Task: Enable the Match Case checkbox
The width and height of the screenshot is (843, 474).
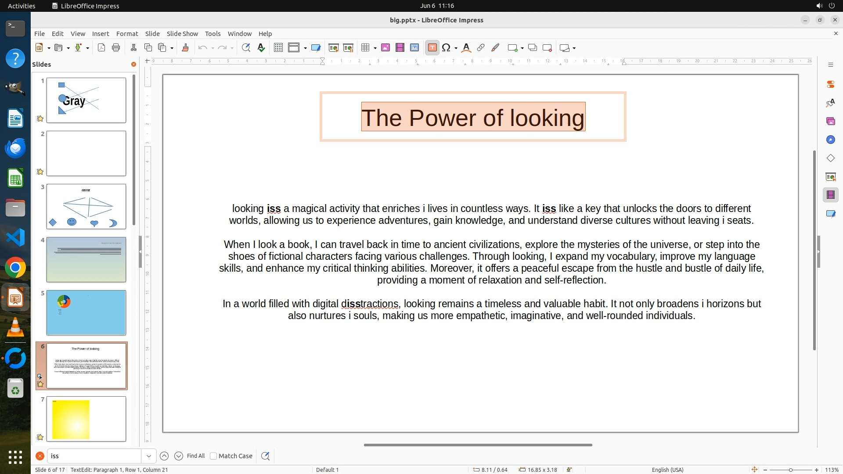Action: click(x=214, y=456)
